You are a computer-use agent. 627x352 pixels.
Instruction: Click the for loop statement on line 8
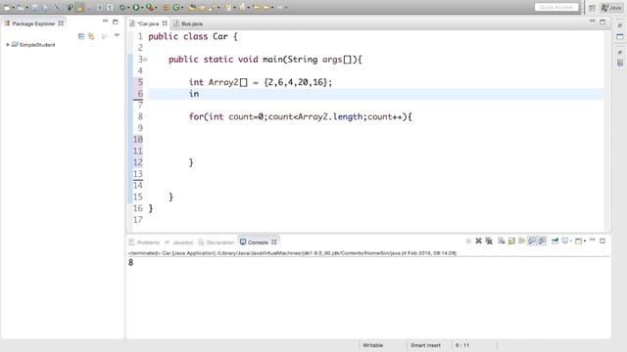(x=301, y=116)
